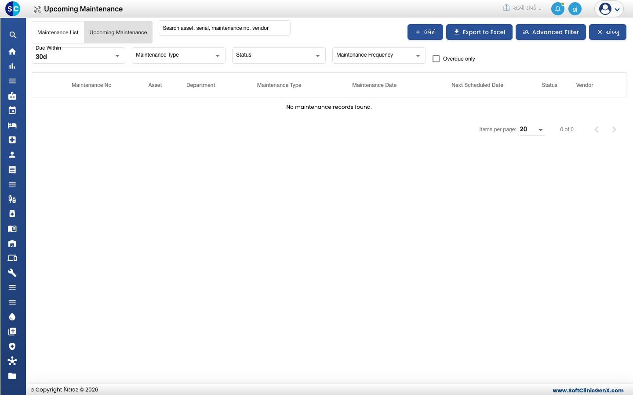Open the hub network icon in sidebar
Screen dimensions: 633x395
point(12,361)
